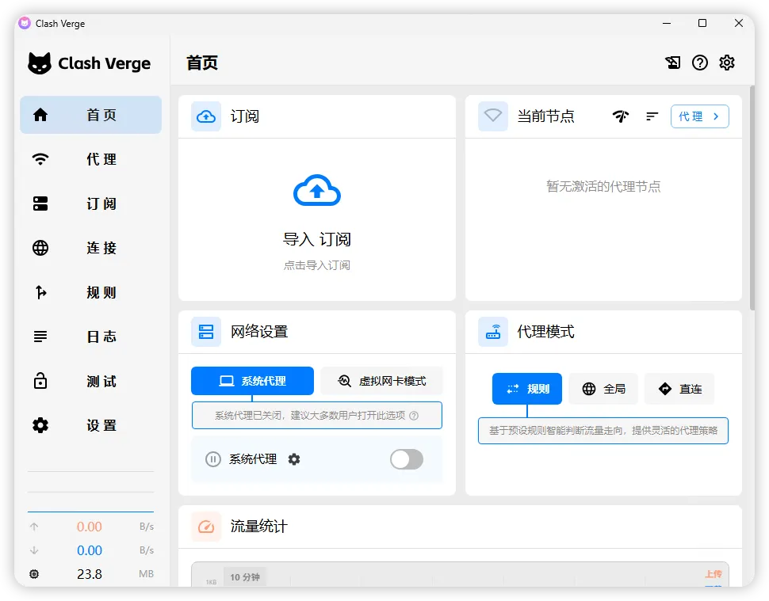Open settings gear icon in top header
The height and width of the screenshot is (601, 769).
point(727,63)
